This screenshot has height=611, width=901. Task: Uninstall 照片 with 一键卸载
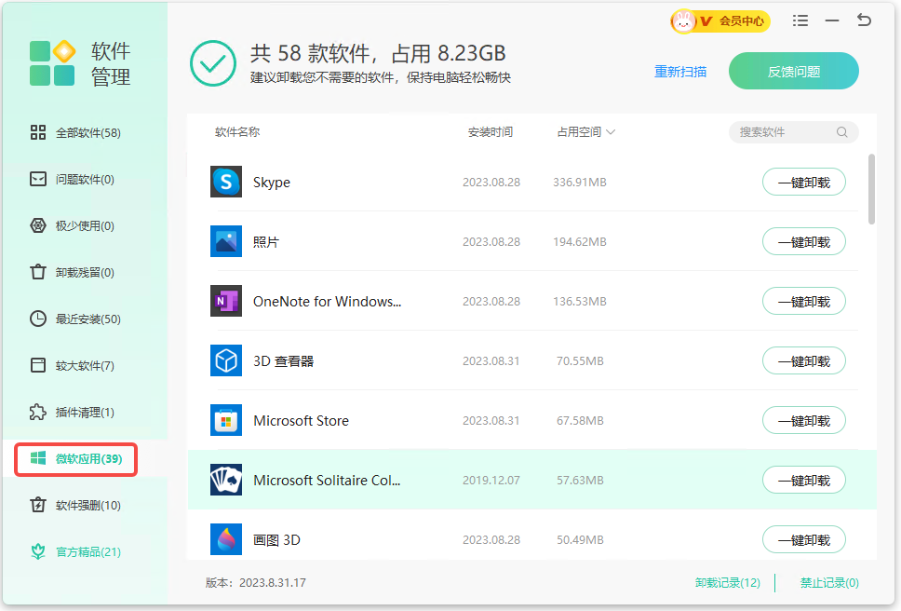[804, 242]
